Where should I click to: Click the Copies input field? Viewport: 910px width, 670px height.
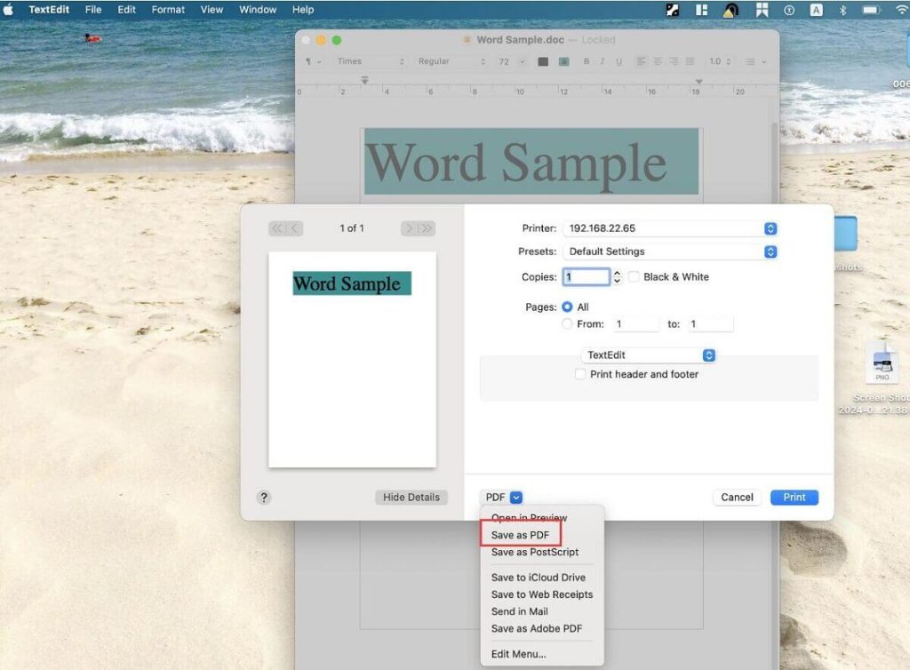pos(586,277)
